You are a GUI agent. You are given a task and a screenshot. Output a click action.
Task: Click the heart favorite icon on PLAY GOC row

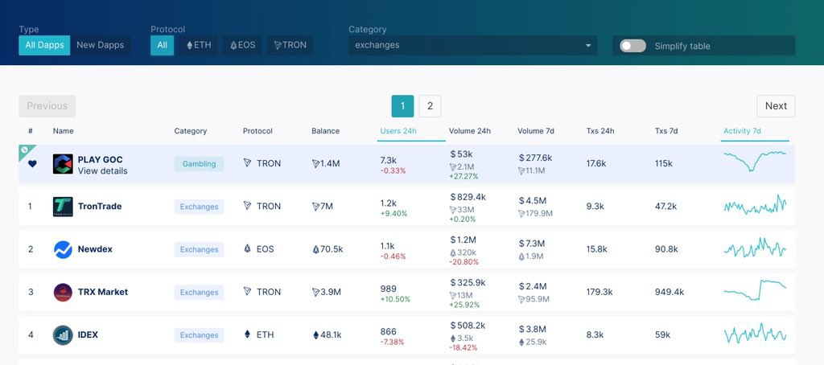[x=32, y=164]
